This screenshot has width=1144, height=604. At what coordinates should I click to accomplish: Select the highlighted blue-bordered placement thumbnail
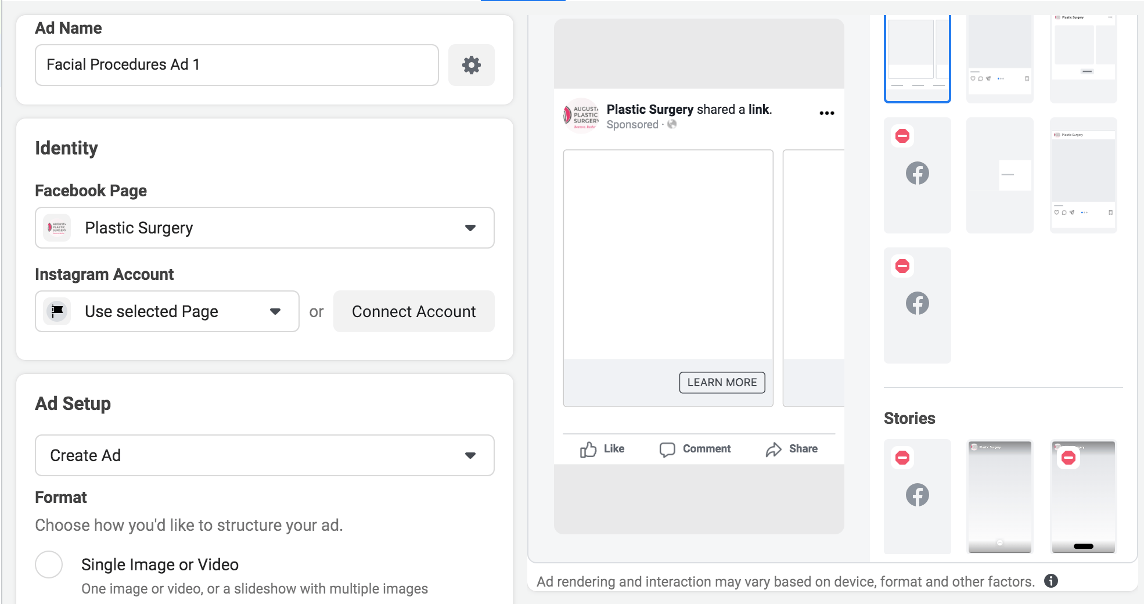pos(917,58)
